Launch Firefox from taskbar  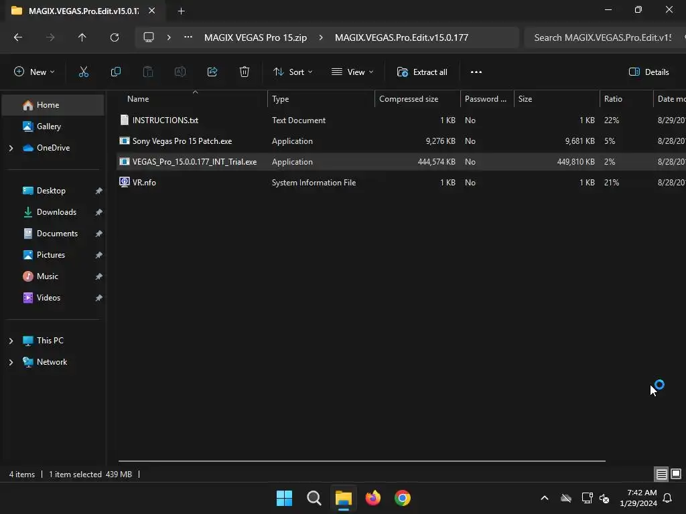[x=373, y=498]
